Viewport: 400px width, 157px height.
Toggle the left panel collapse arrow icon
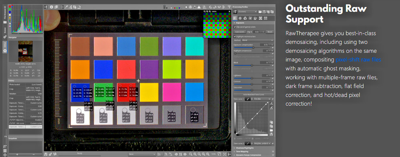click(x=46, y=7)
